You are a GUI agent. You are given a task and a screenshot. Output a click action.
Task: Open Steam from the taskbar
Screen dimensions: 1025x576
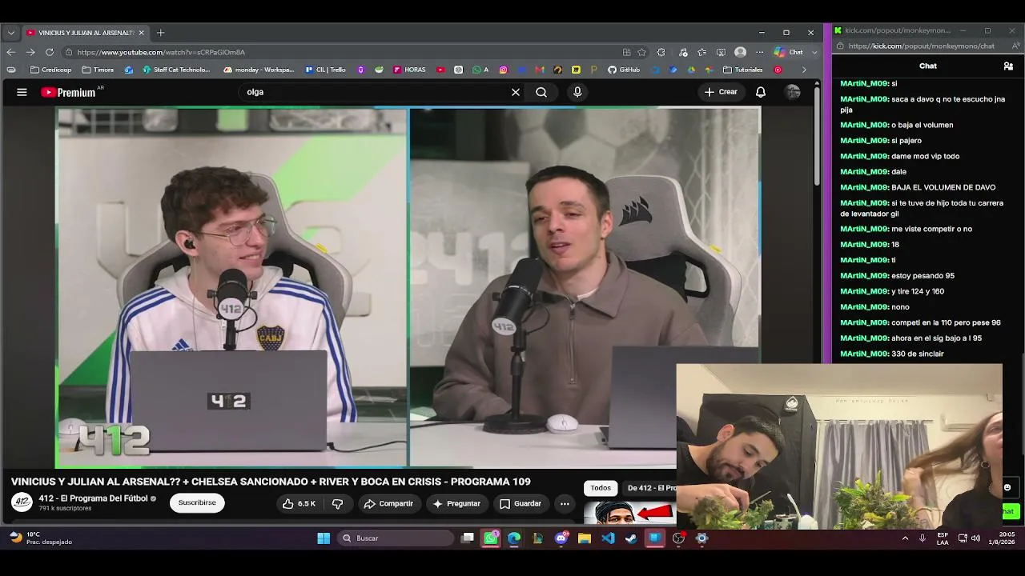(x=632, y=538)
